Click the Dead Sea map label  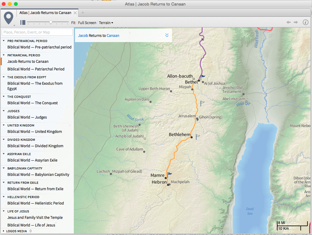pyautogui.click(x=250, y=211)
